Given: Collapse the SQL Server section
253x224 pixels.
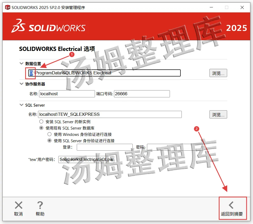Looking at the screenshot, I should pyautogui.click(x=21, y=105).
